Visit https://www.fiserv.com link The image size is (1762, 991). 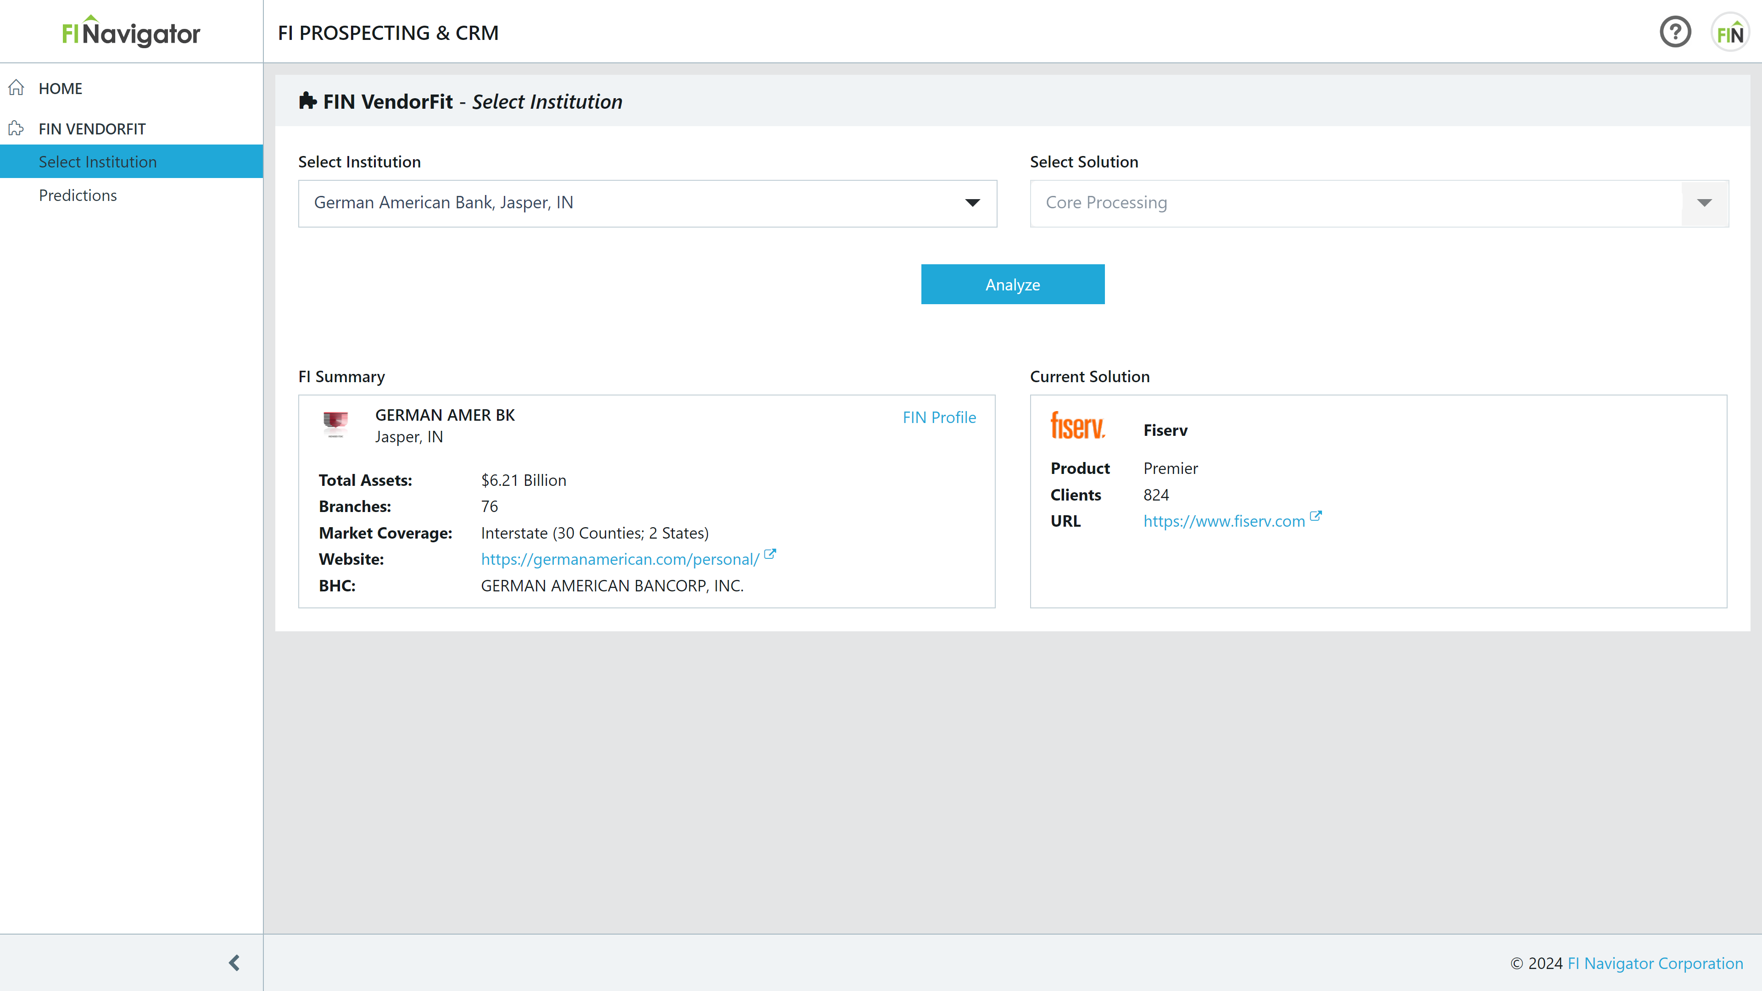1224,520
